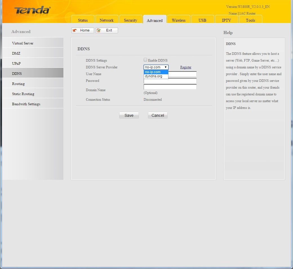Click the Domain Name input field
This screenshot has width=293, height=269.
coord(170,87)
